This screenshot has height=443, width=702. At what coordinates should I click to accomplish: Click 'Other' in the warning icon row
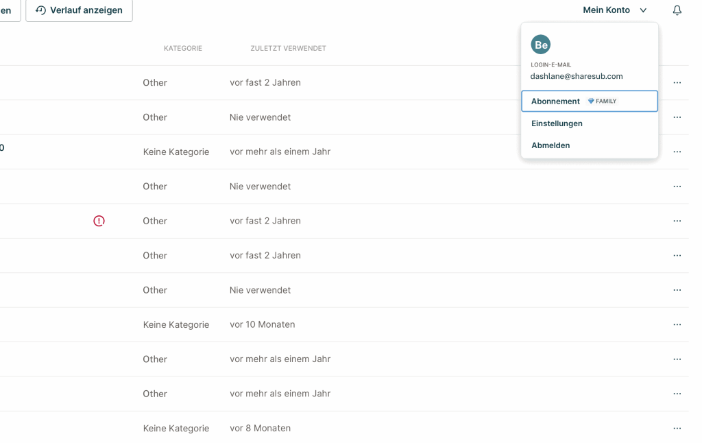pyautogui.click(x=155, y=221)
